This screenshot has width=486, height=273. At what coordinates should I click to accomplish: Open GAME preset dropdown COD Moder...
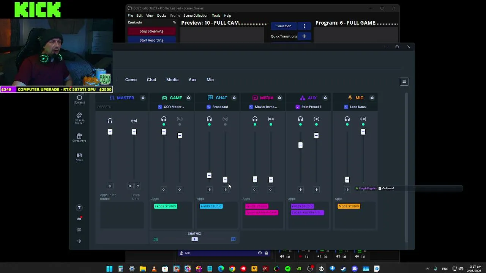171,107
